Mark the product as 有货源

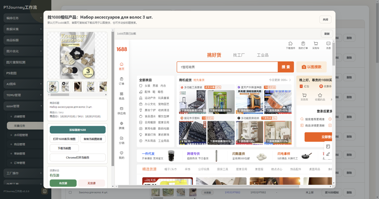coord(63,183)
